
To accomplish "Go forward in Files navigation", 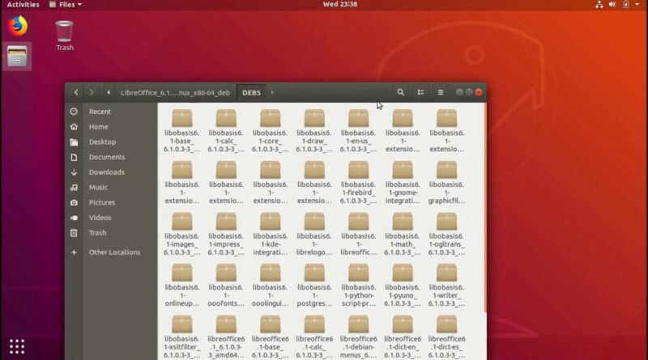I will [x=92, y=92].
